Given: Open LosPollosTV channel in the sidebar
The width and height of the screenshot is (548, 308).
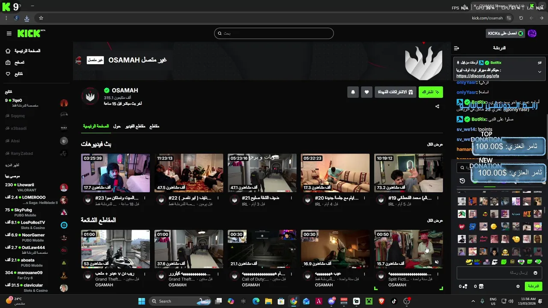Looking at the screenshot, I should tap(36, 225).
